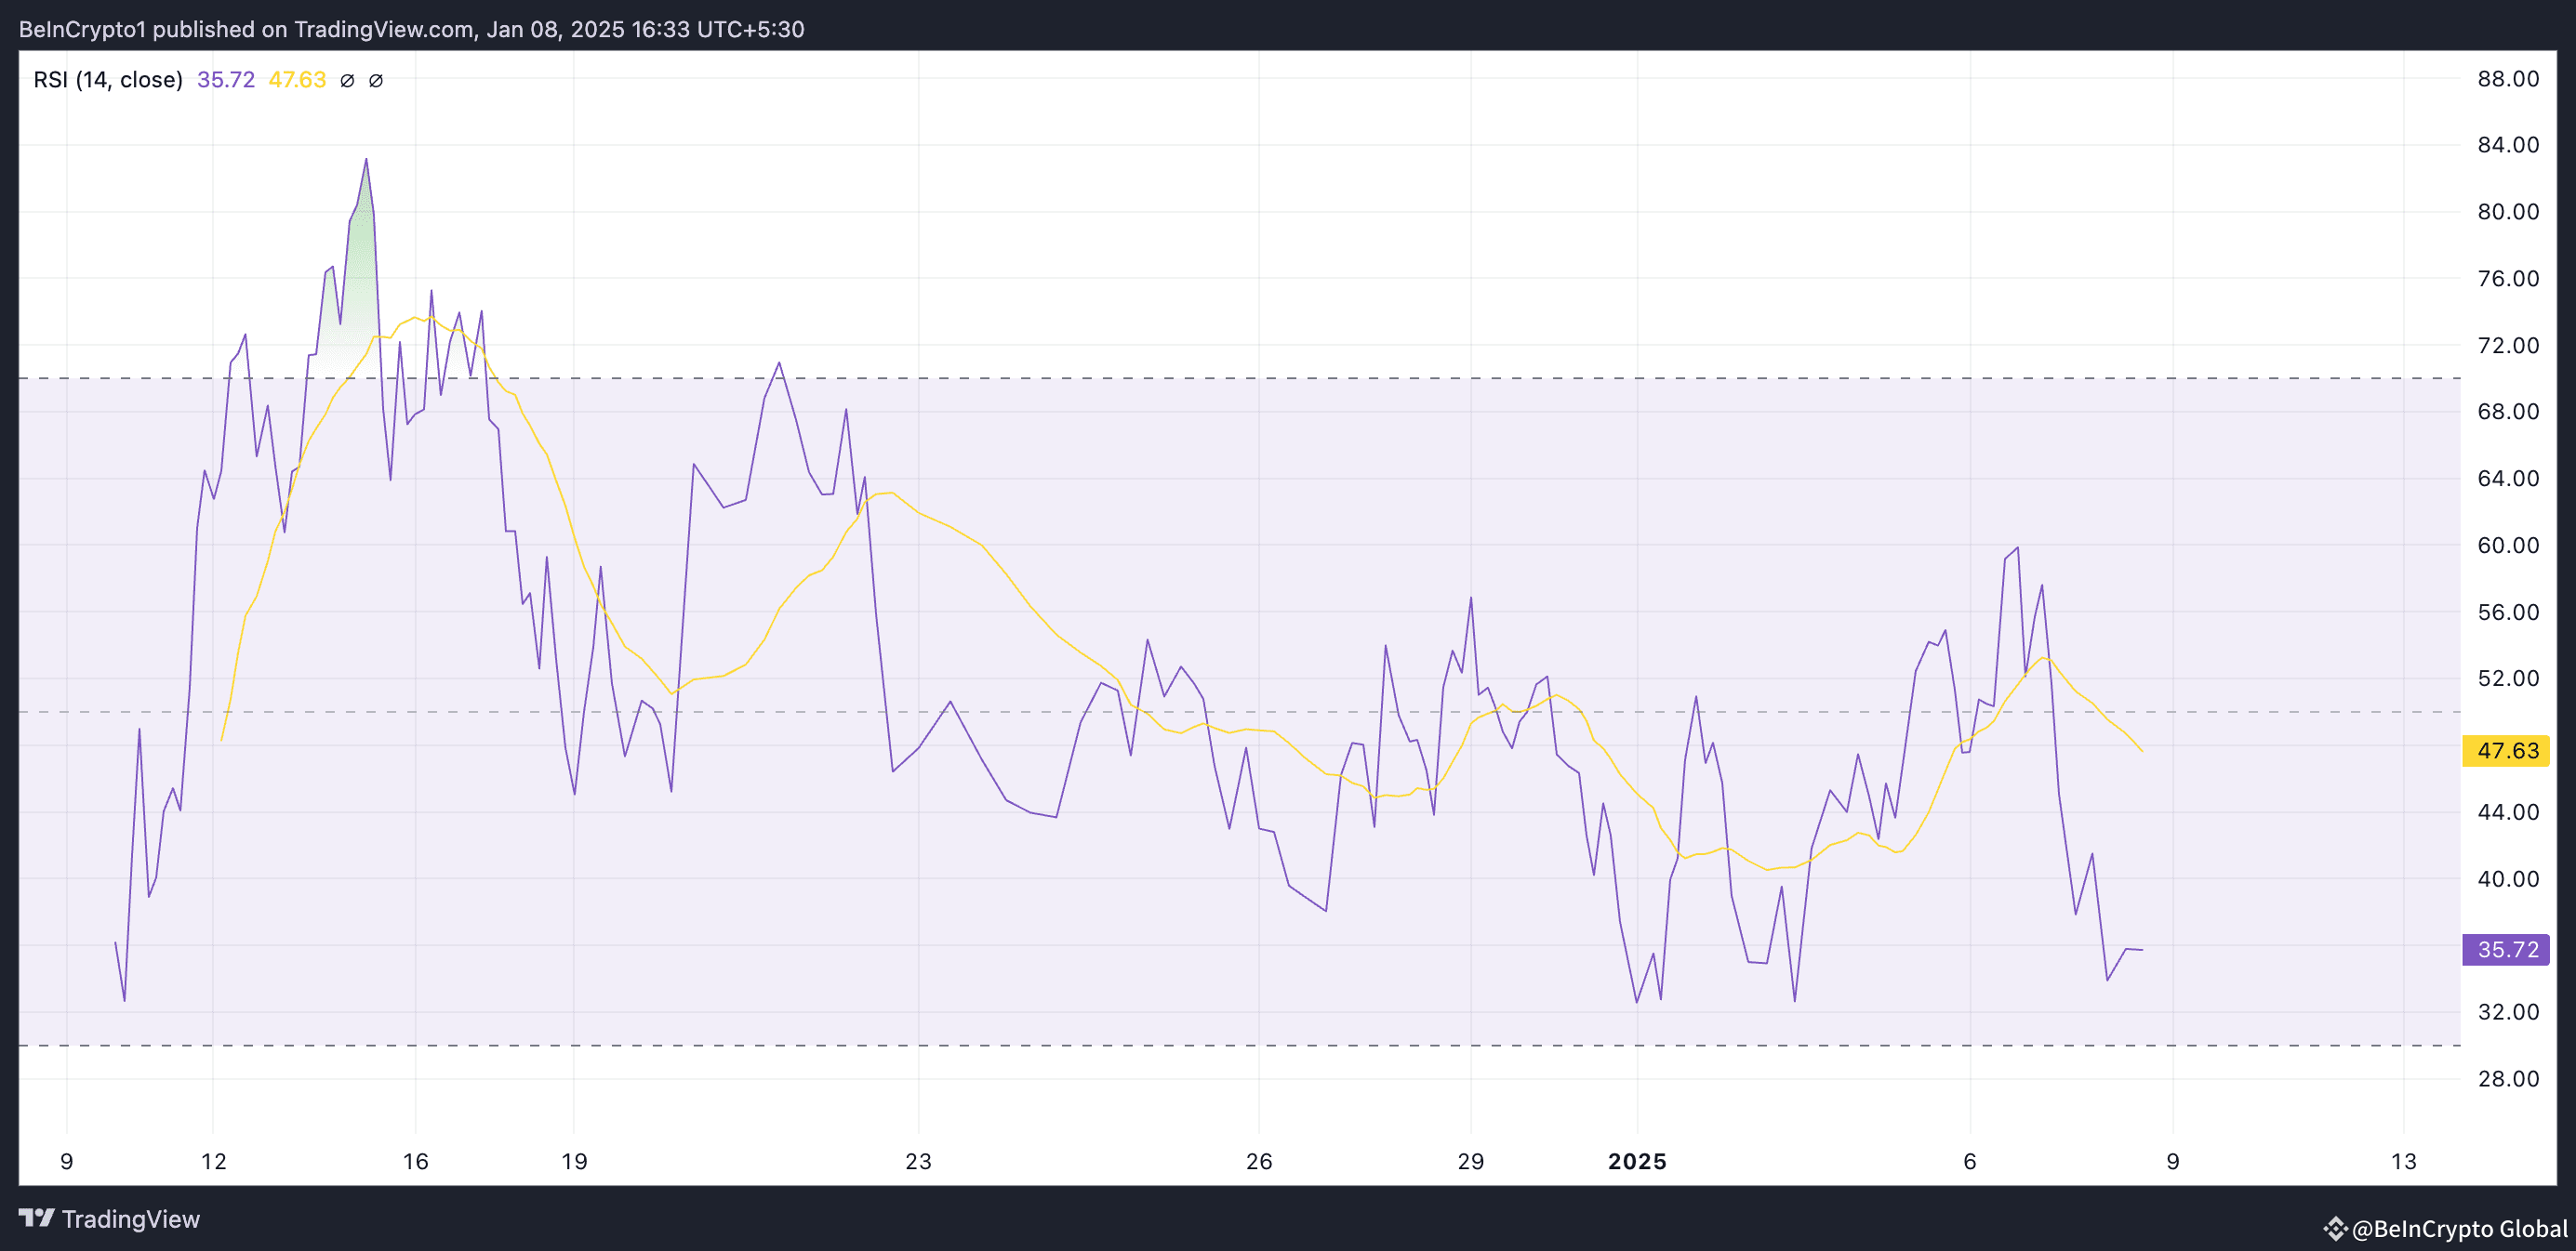Image resolution: width=2576 pixels, height=1251 pixels.
Task: Click the purple RSI value 35.72 in legend
Action: (226, 80)
